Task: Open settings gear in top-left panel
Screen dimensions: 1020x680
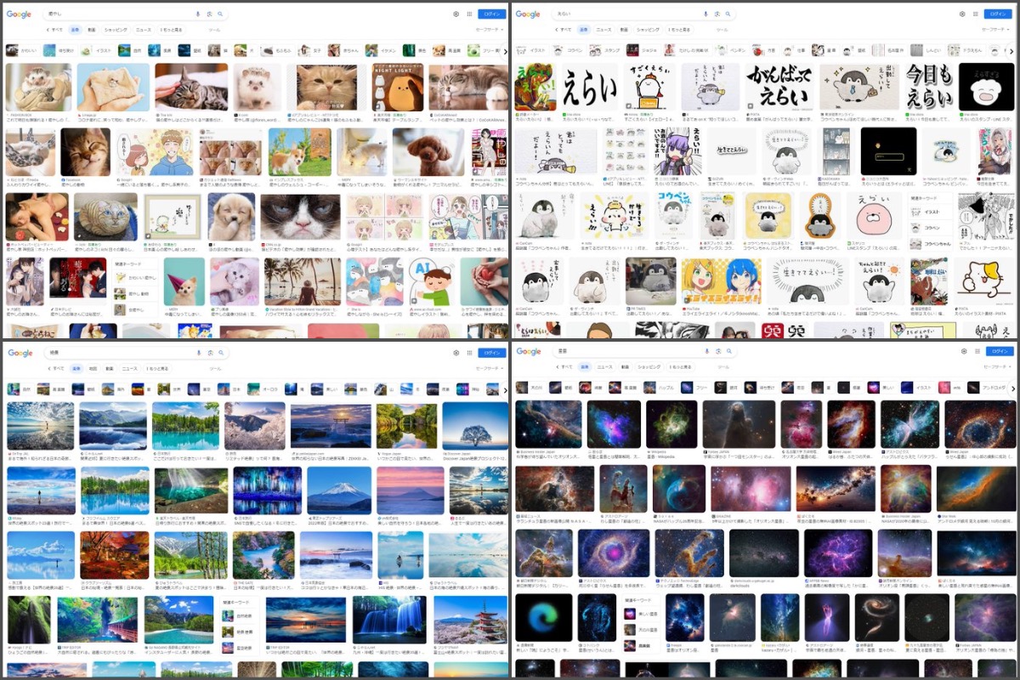Action: 456,14
